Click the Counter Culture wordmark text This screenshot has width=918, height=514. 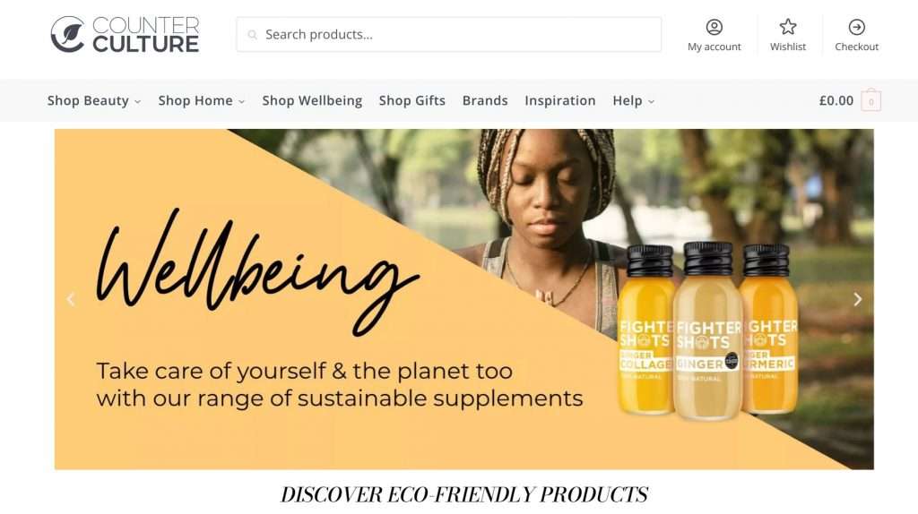click(146, 35)
